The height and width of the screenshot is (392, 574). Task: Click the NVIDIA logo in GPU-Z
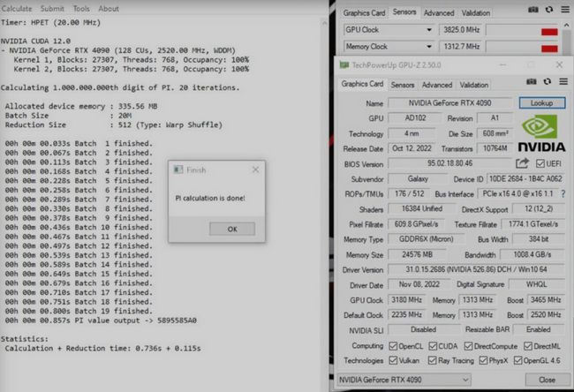click(x=541, y=133)
